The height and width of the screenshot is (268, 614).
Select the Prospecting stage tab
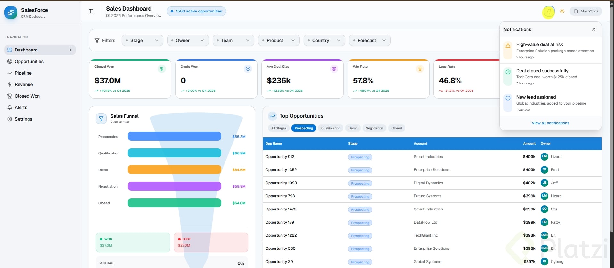[304, 128]
